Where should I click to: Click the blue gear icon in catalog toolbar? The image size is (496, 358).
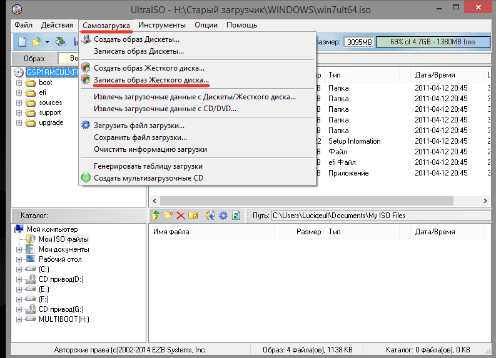pyautogui.click(x=223, y=216)
